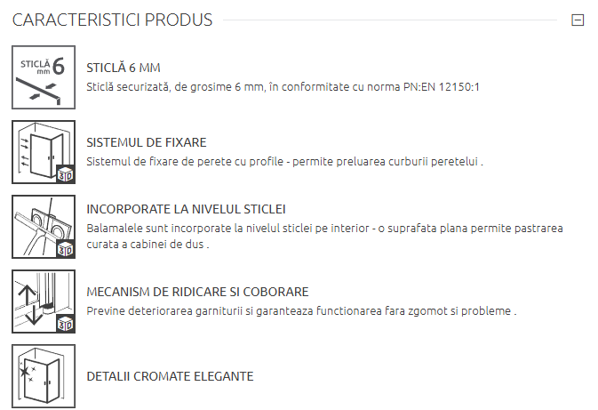
Task: Click the tempered glass norm description text
Action: [283, 87]
